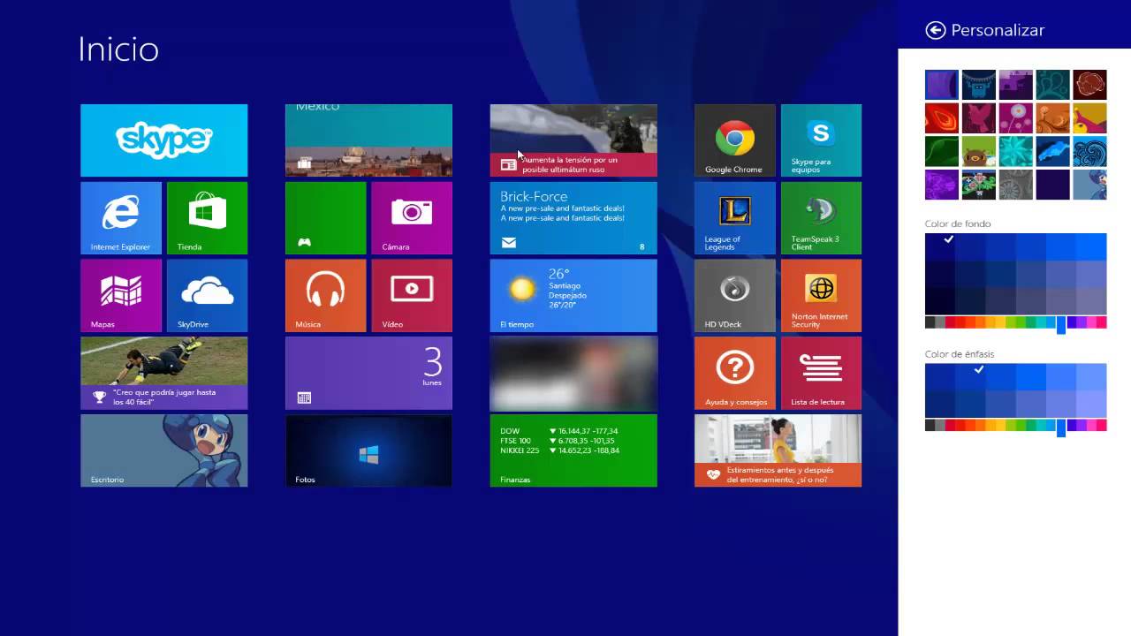Select the red swirl background design

pyautogui.click(x=942, y=118)
